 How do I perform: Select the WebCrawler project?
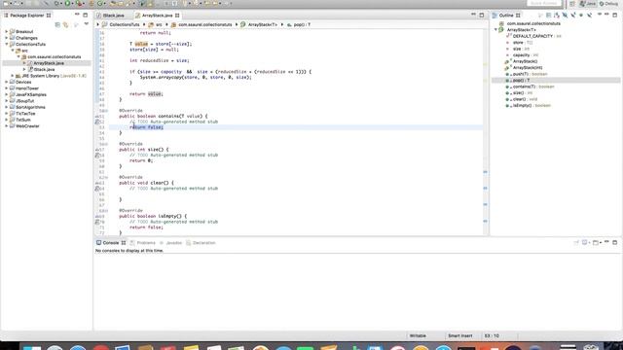tap(27, 126)
